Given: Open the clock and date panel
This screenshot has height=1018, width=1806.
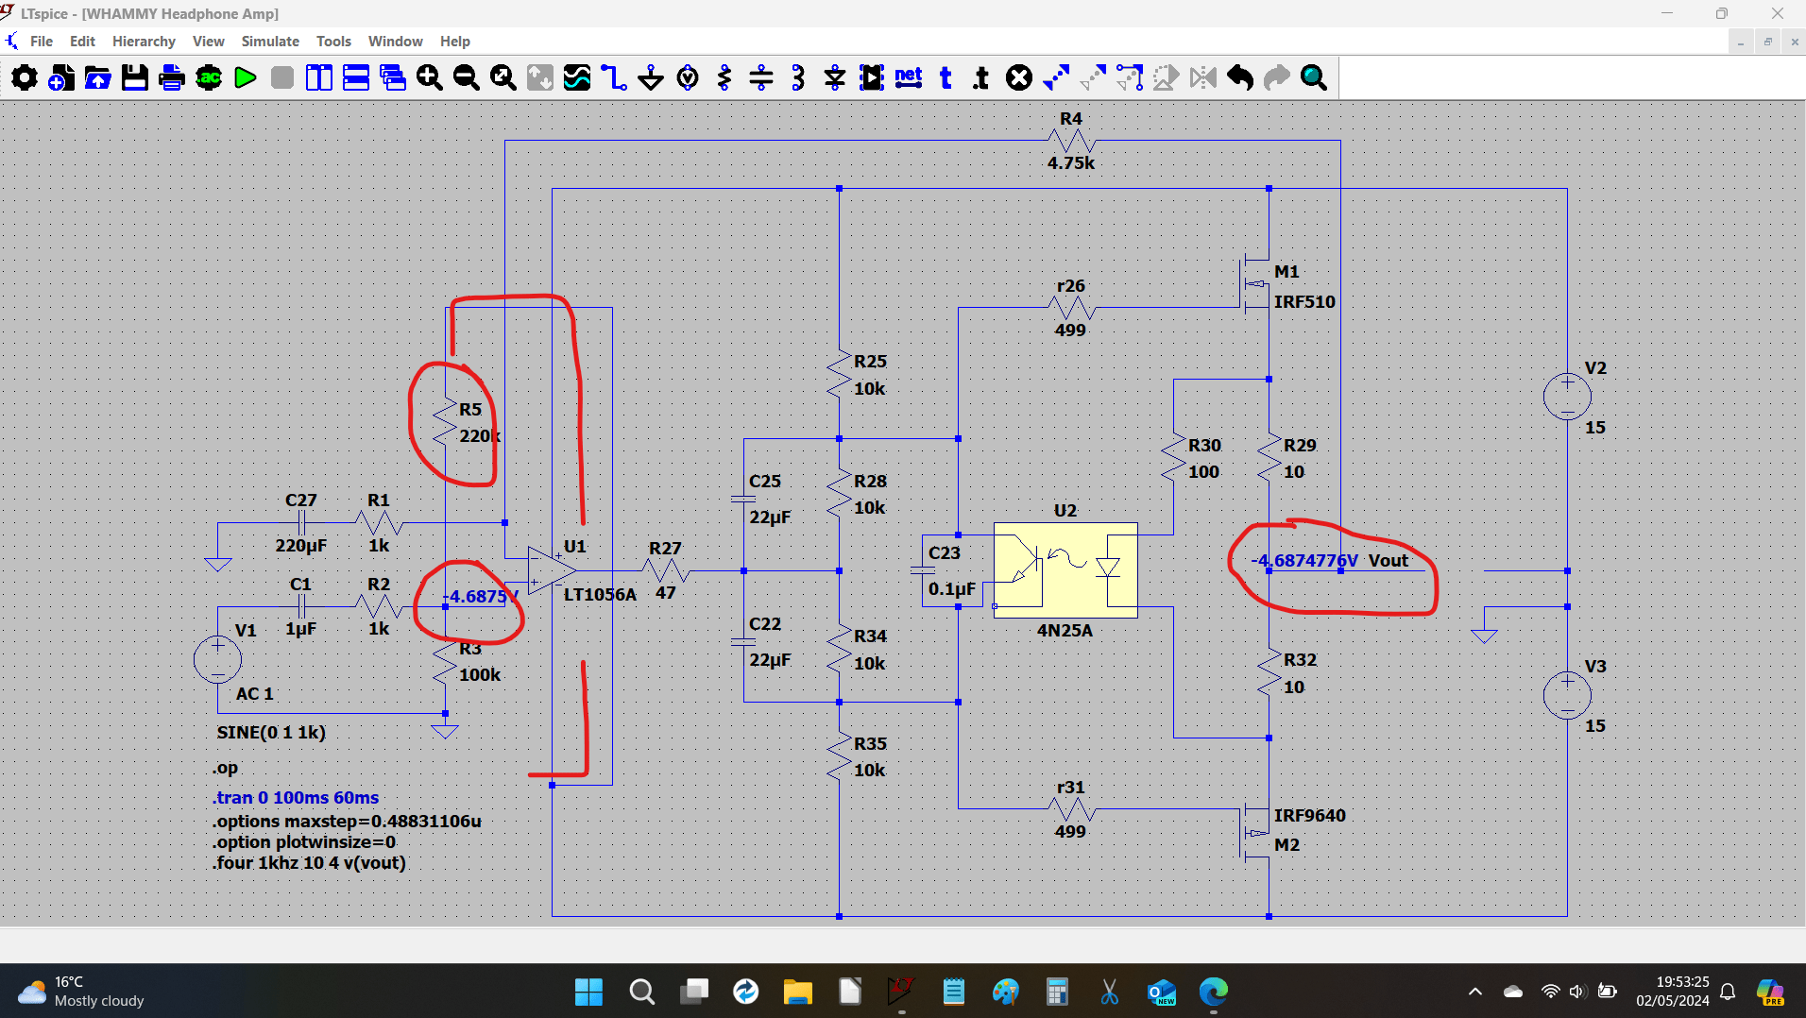Looking at the screenshot, I should coord(1673,992).
